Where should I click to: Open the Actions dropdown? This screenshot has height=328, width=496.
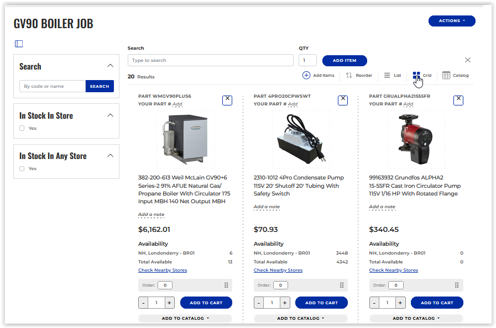point(452,20)
